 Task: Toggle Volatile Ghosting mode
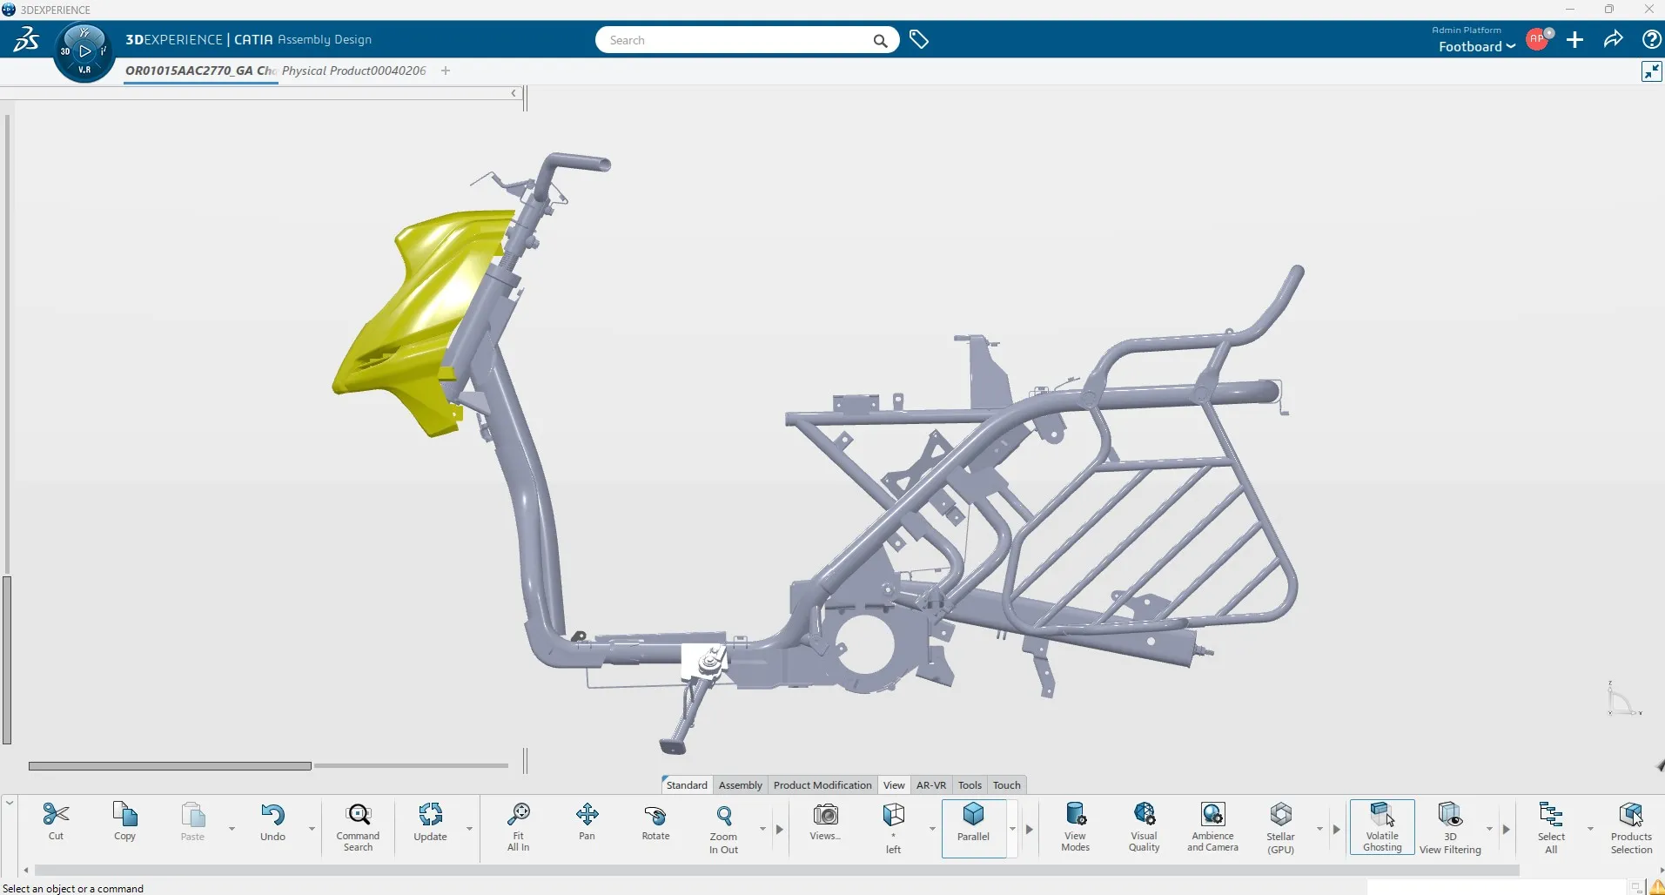click(1382, 825)
